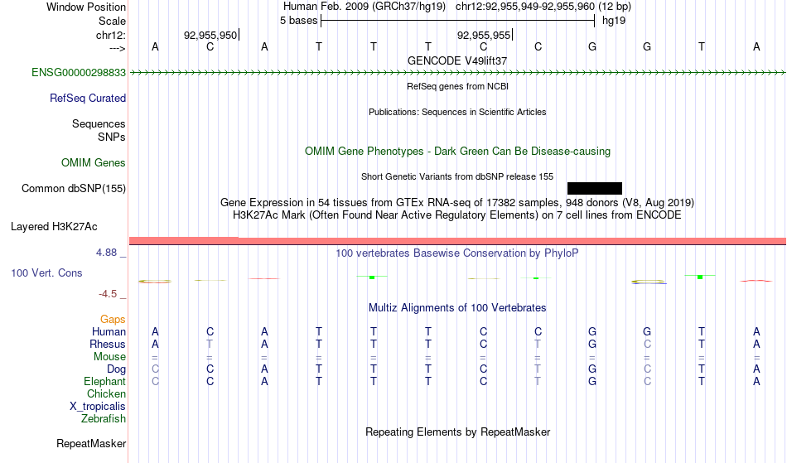Image resolution: width=787 pixels, height=463 pixels.
Task: Click the Common dbSNP(155) track label
Action: pyautogui.click(x=73, y=189)
